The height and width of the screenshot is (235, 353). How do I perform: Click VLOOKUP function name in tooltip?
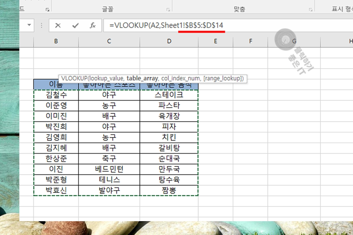[x=74, y=78]
